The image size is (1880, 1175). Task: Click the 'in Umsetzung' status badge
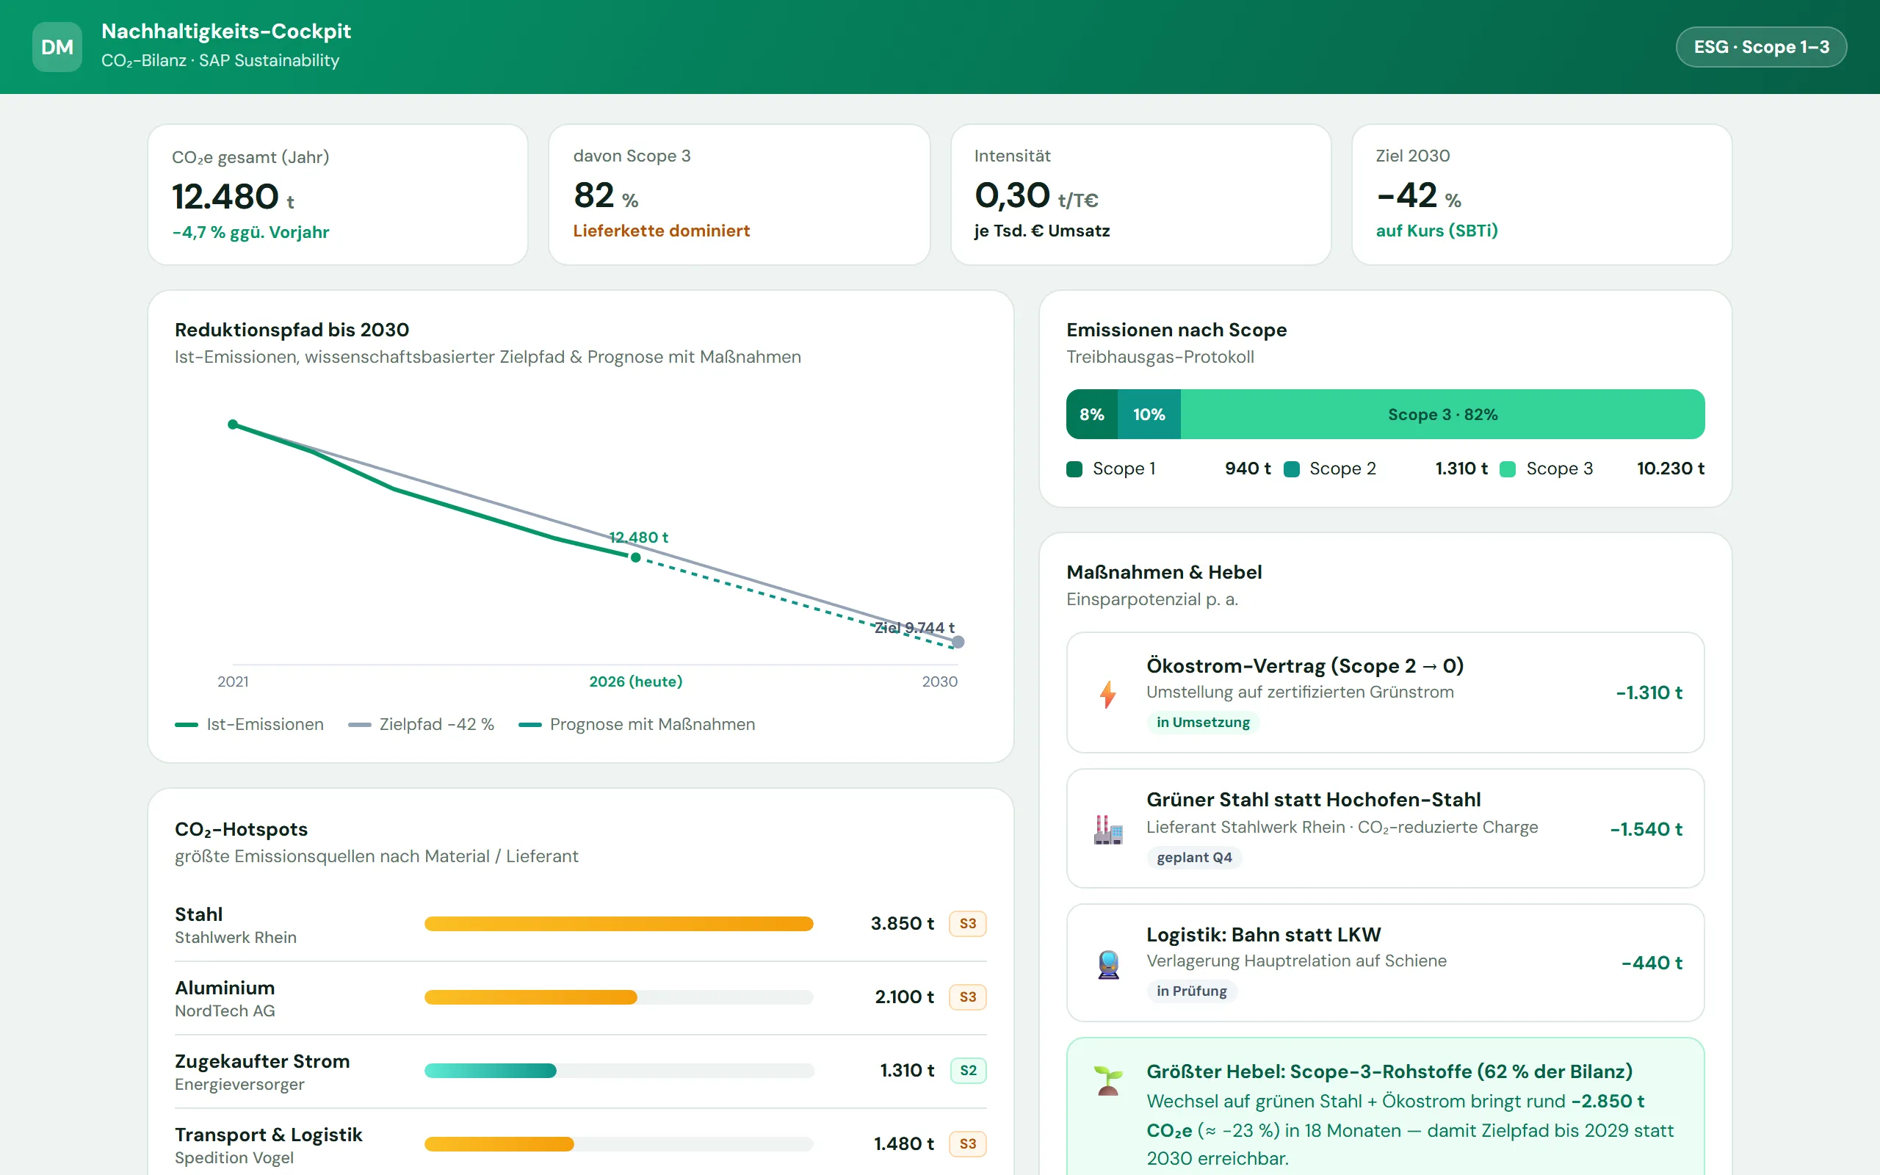tap(1203, 723)
